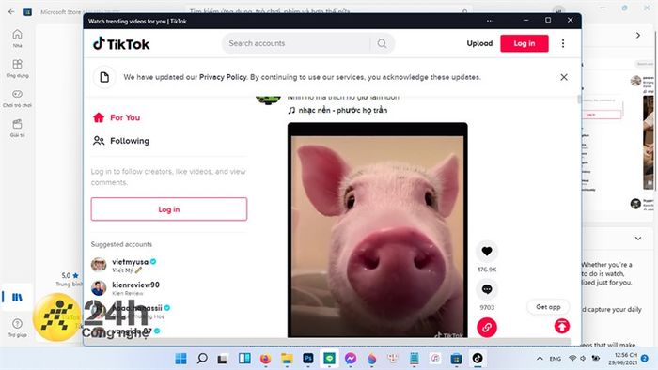658x370 pixels.
Task: Open Games (Chơi trò chơi) in Microsoft Store sidebar
Action: coord(17,99)
